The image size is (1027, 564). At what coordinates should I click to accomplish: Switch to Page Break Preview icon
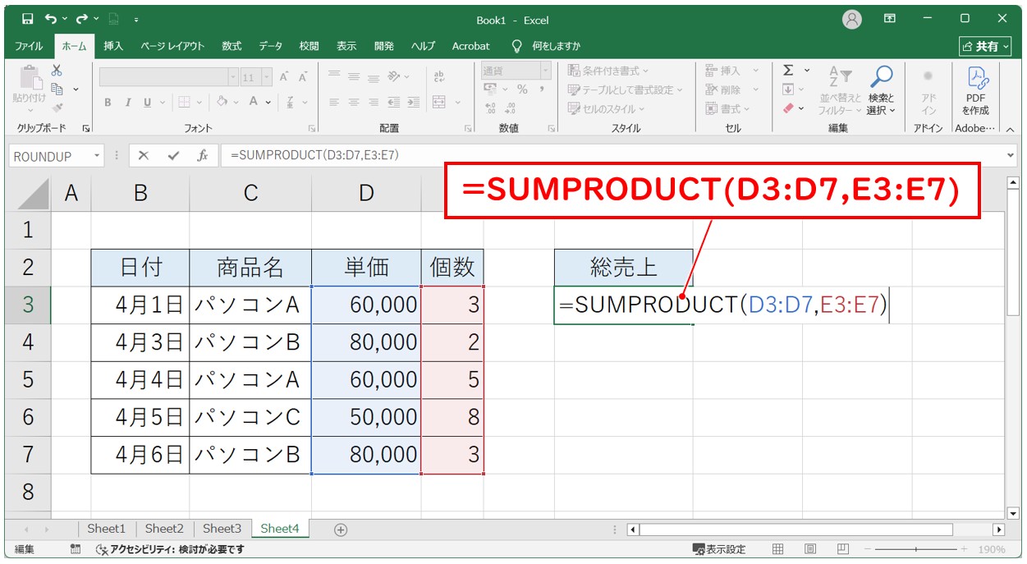coord(843,549)
